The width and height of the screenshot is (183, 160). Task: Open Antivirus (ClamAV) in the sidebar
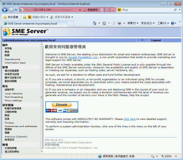pos(16,137)
